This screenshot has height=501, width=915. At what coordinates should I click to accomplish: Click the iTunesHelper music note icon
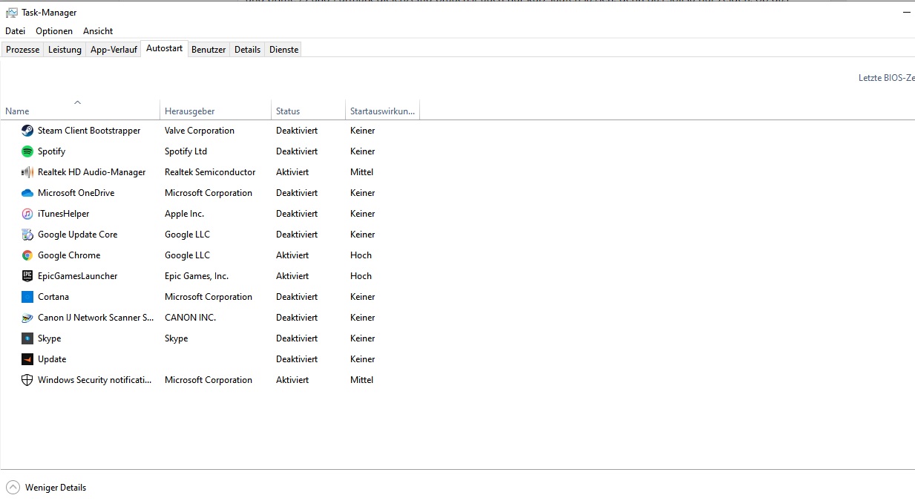tap(27, 214)
